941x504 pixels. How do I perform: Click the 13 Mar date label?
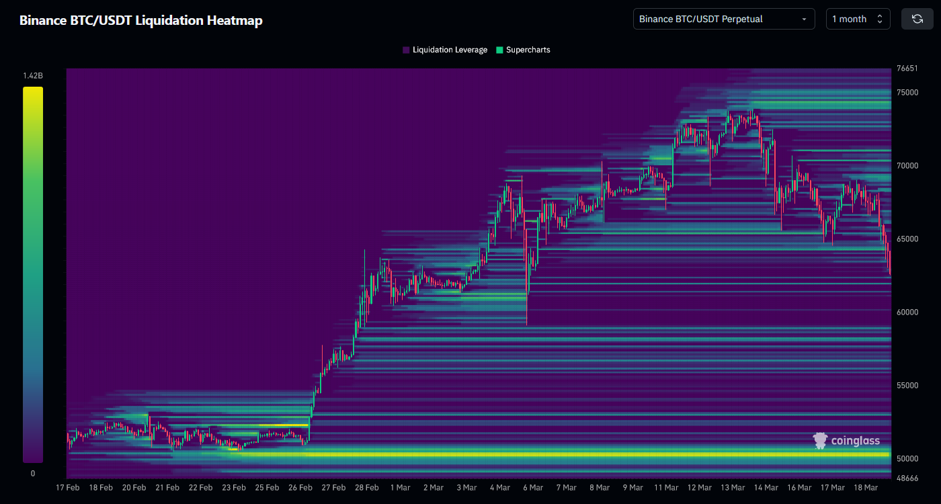[733, 488]
